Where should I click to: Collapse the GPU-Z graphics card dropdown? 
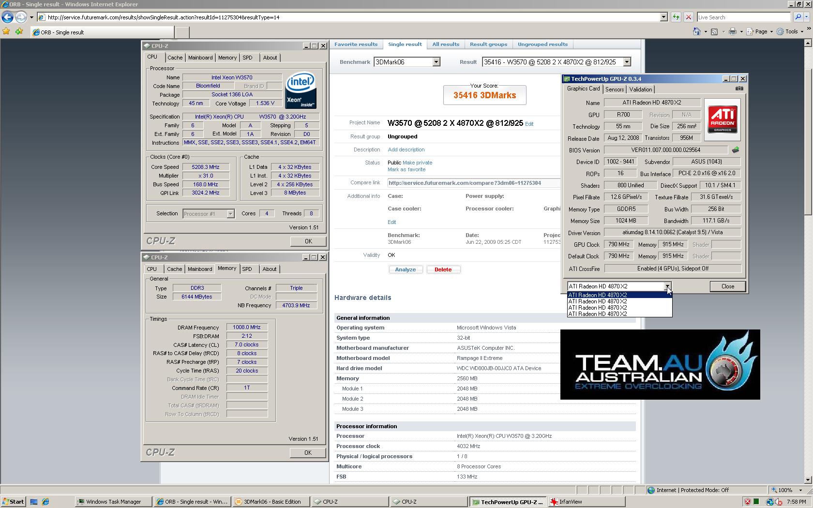pos(667,286)
